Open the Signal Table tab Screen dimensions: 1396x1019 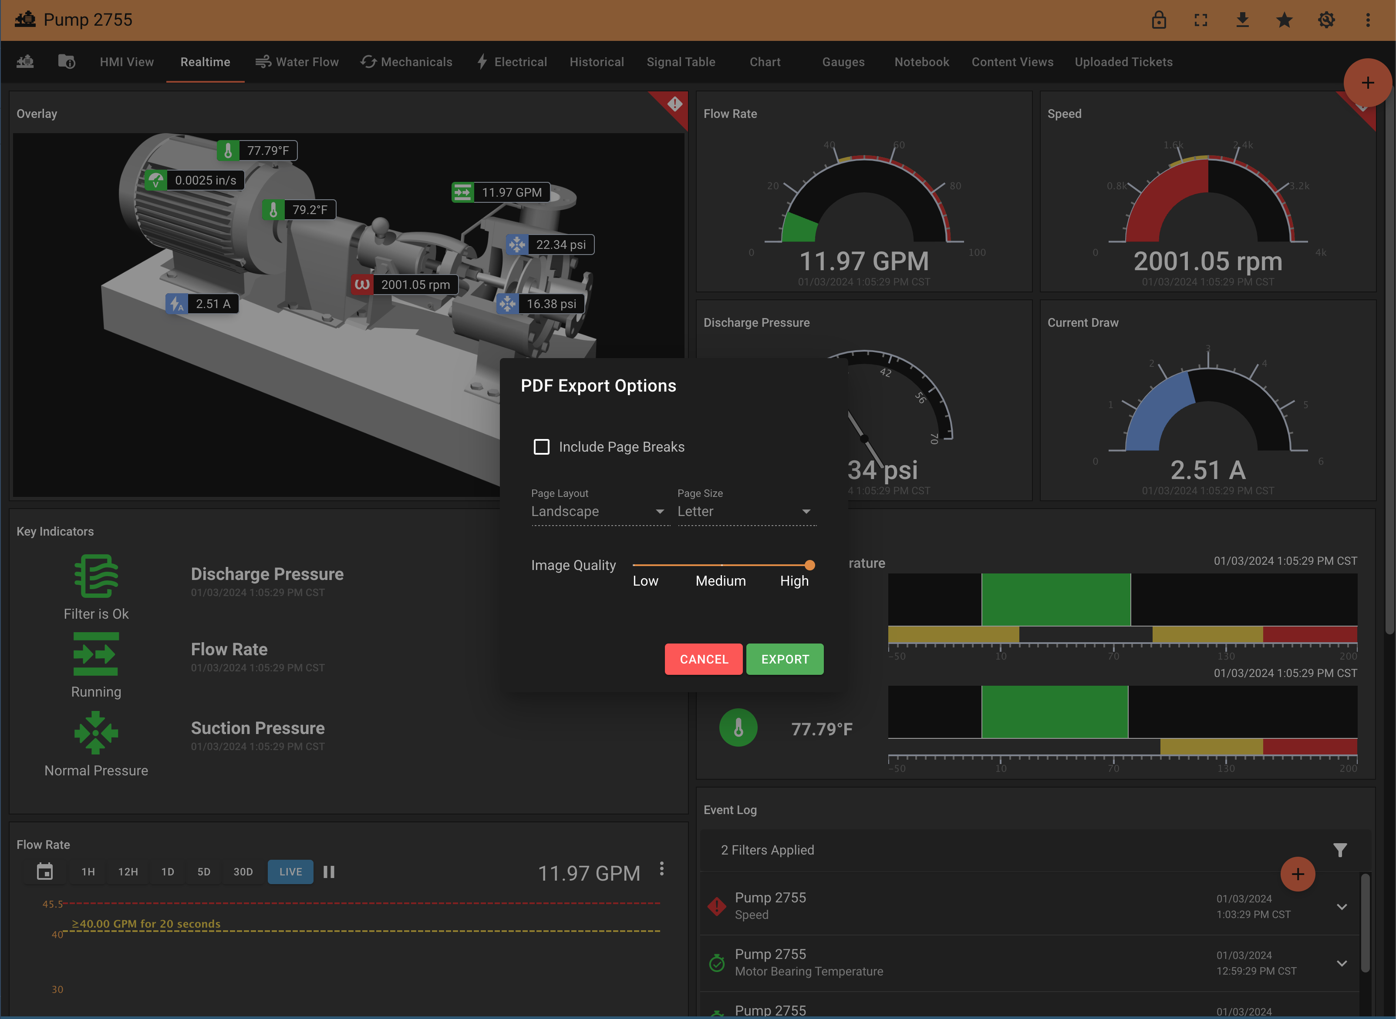(681, 62)
